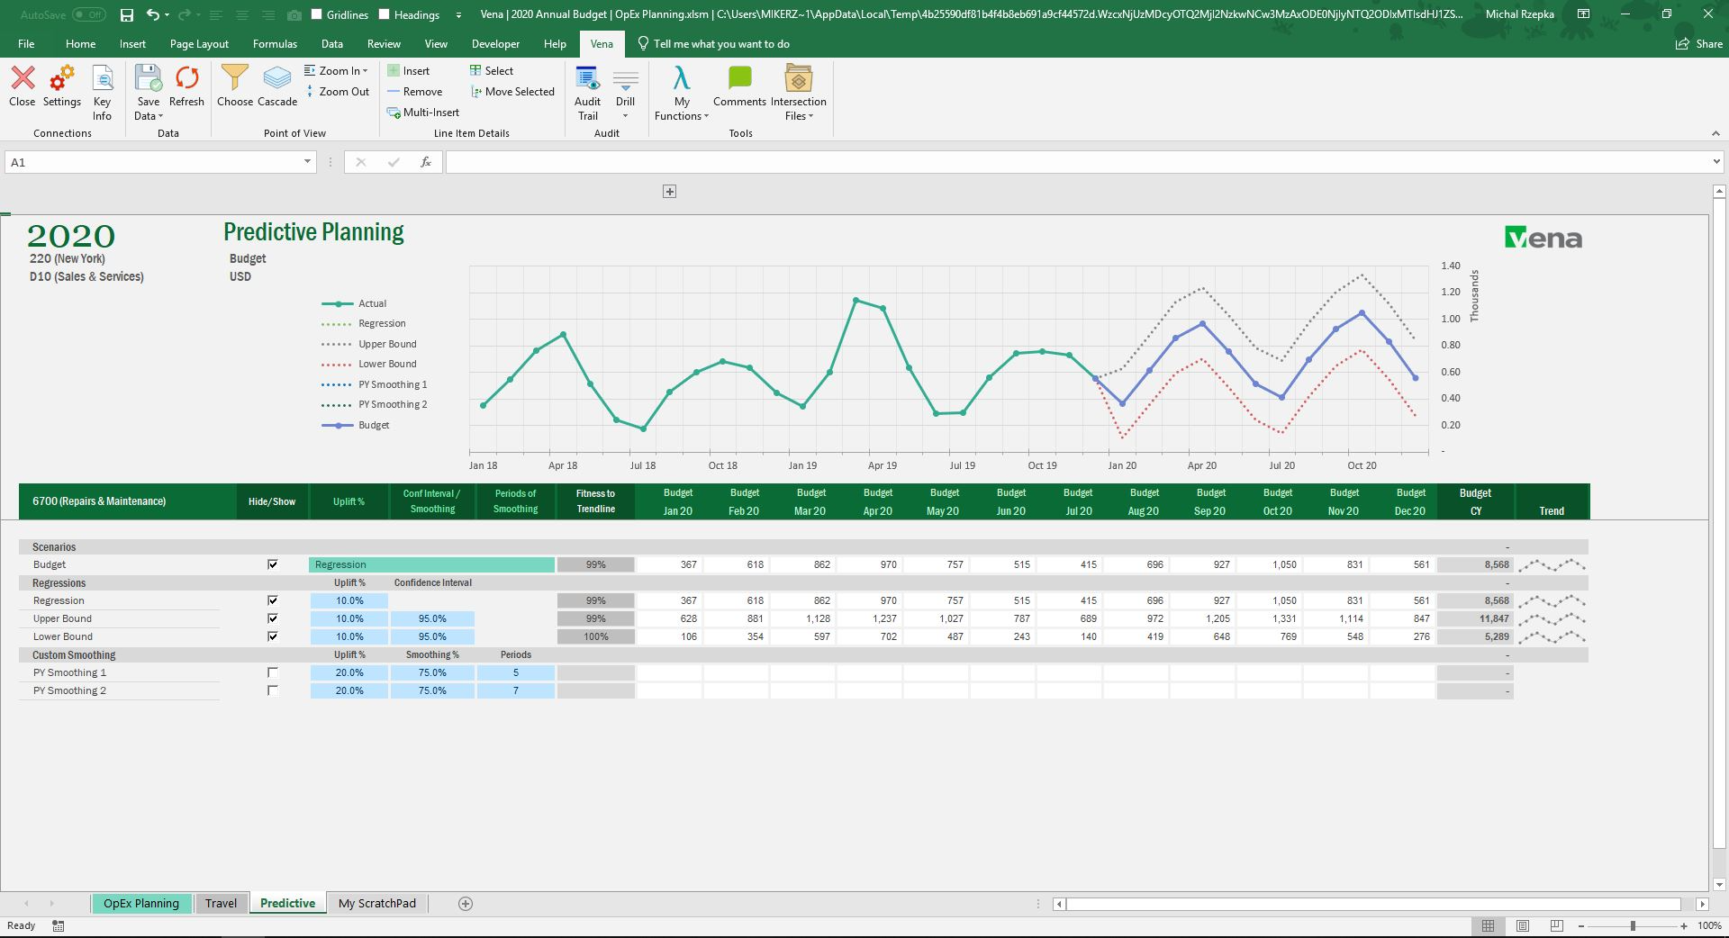1729x938 pixels.
Task: Open the Name Box dropdown arrow
Action: 307,162
